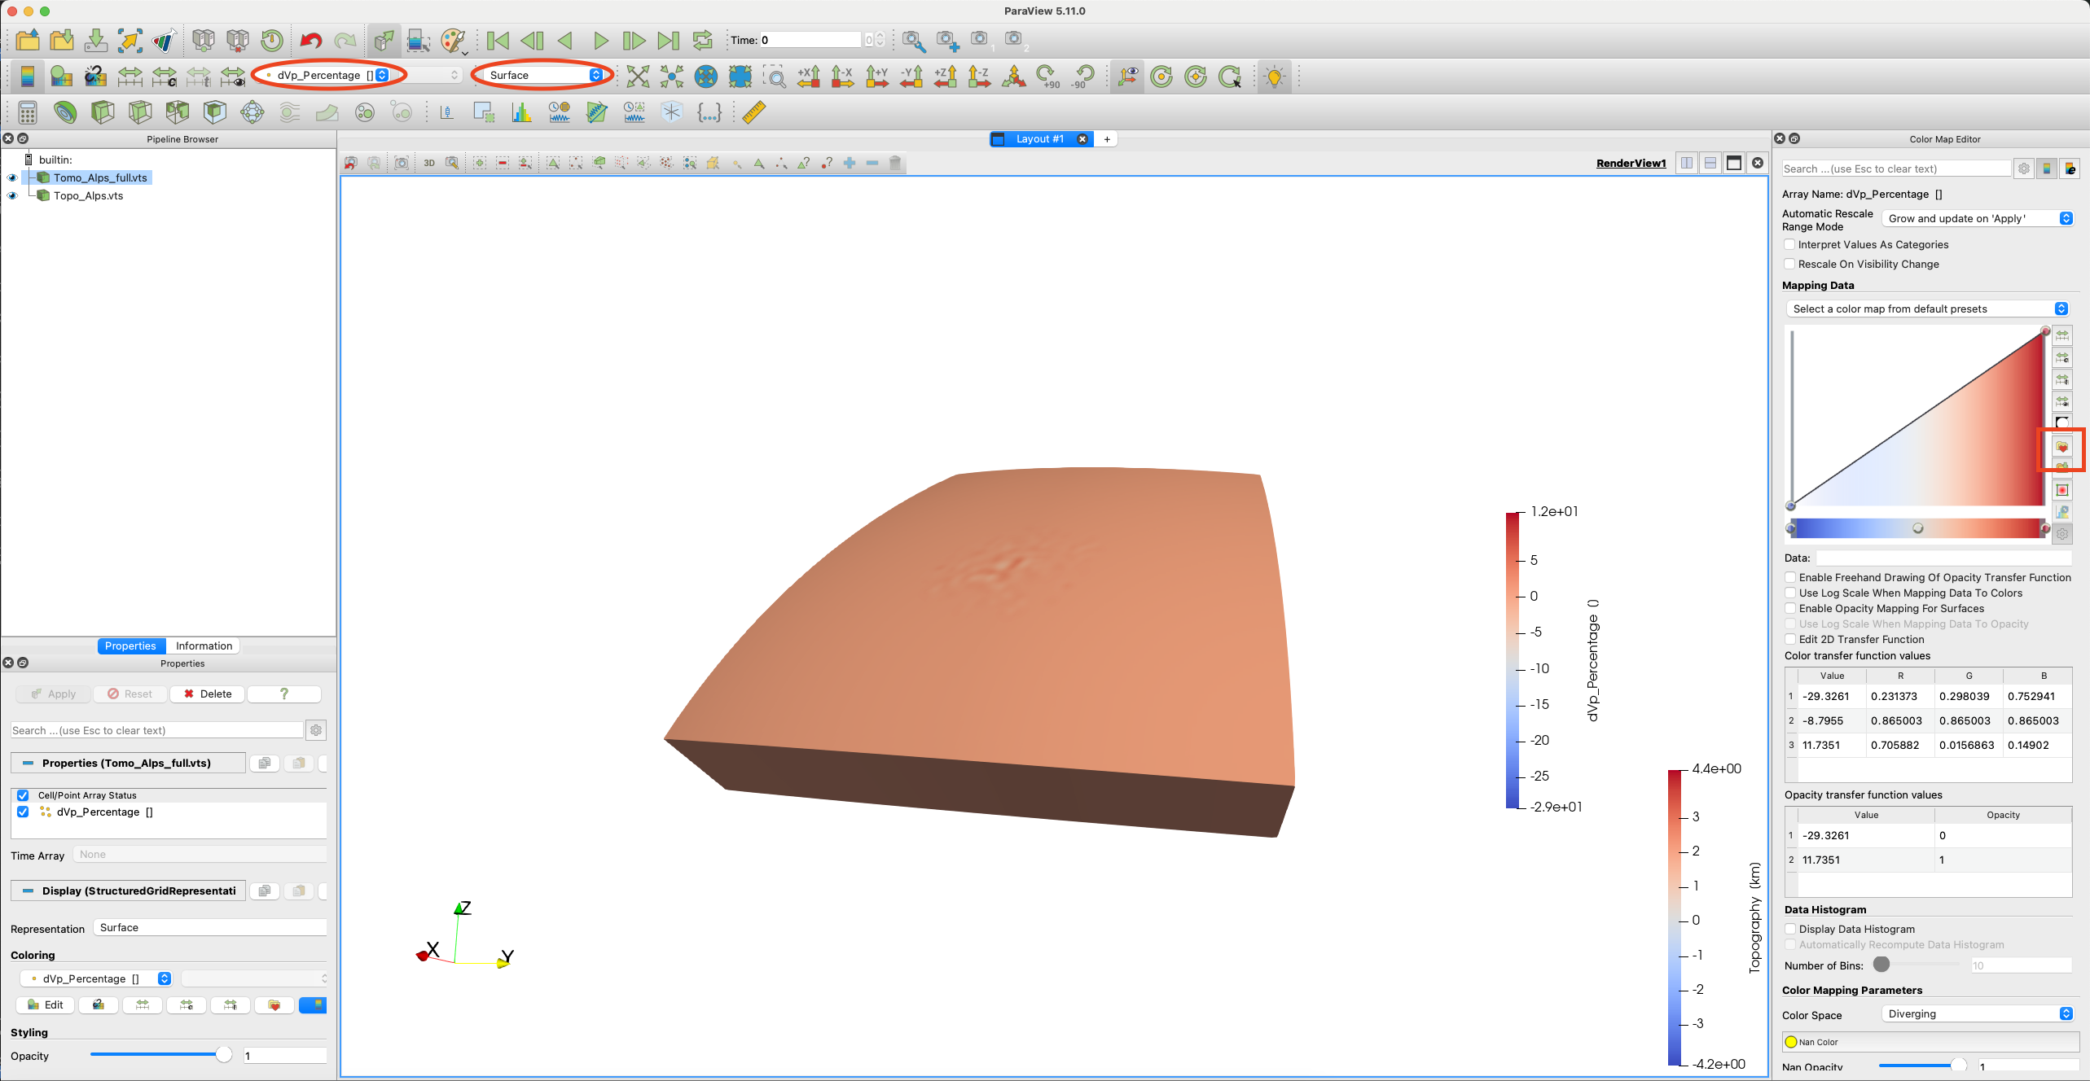Click the Slice filter icon
This screenshot has width=2090, height=1081.
140,112
